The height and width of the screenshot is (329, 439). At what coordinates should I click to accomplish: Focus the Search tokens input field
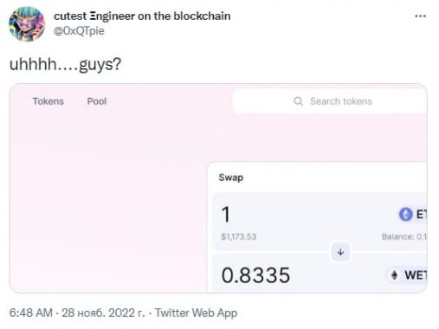click(330, 101)
